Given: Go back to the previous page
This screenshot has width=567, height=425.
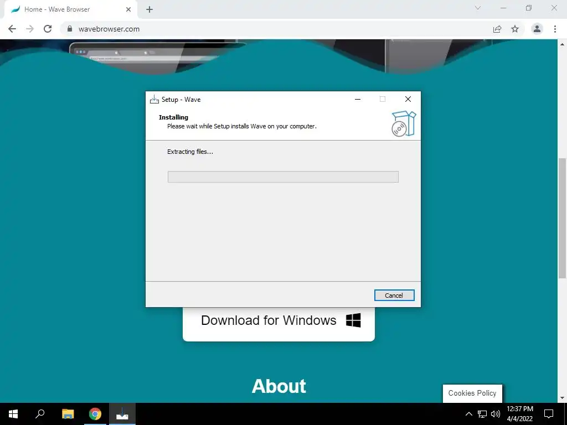Looking at the screenshot, I should [12, 29].
